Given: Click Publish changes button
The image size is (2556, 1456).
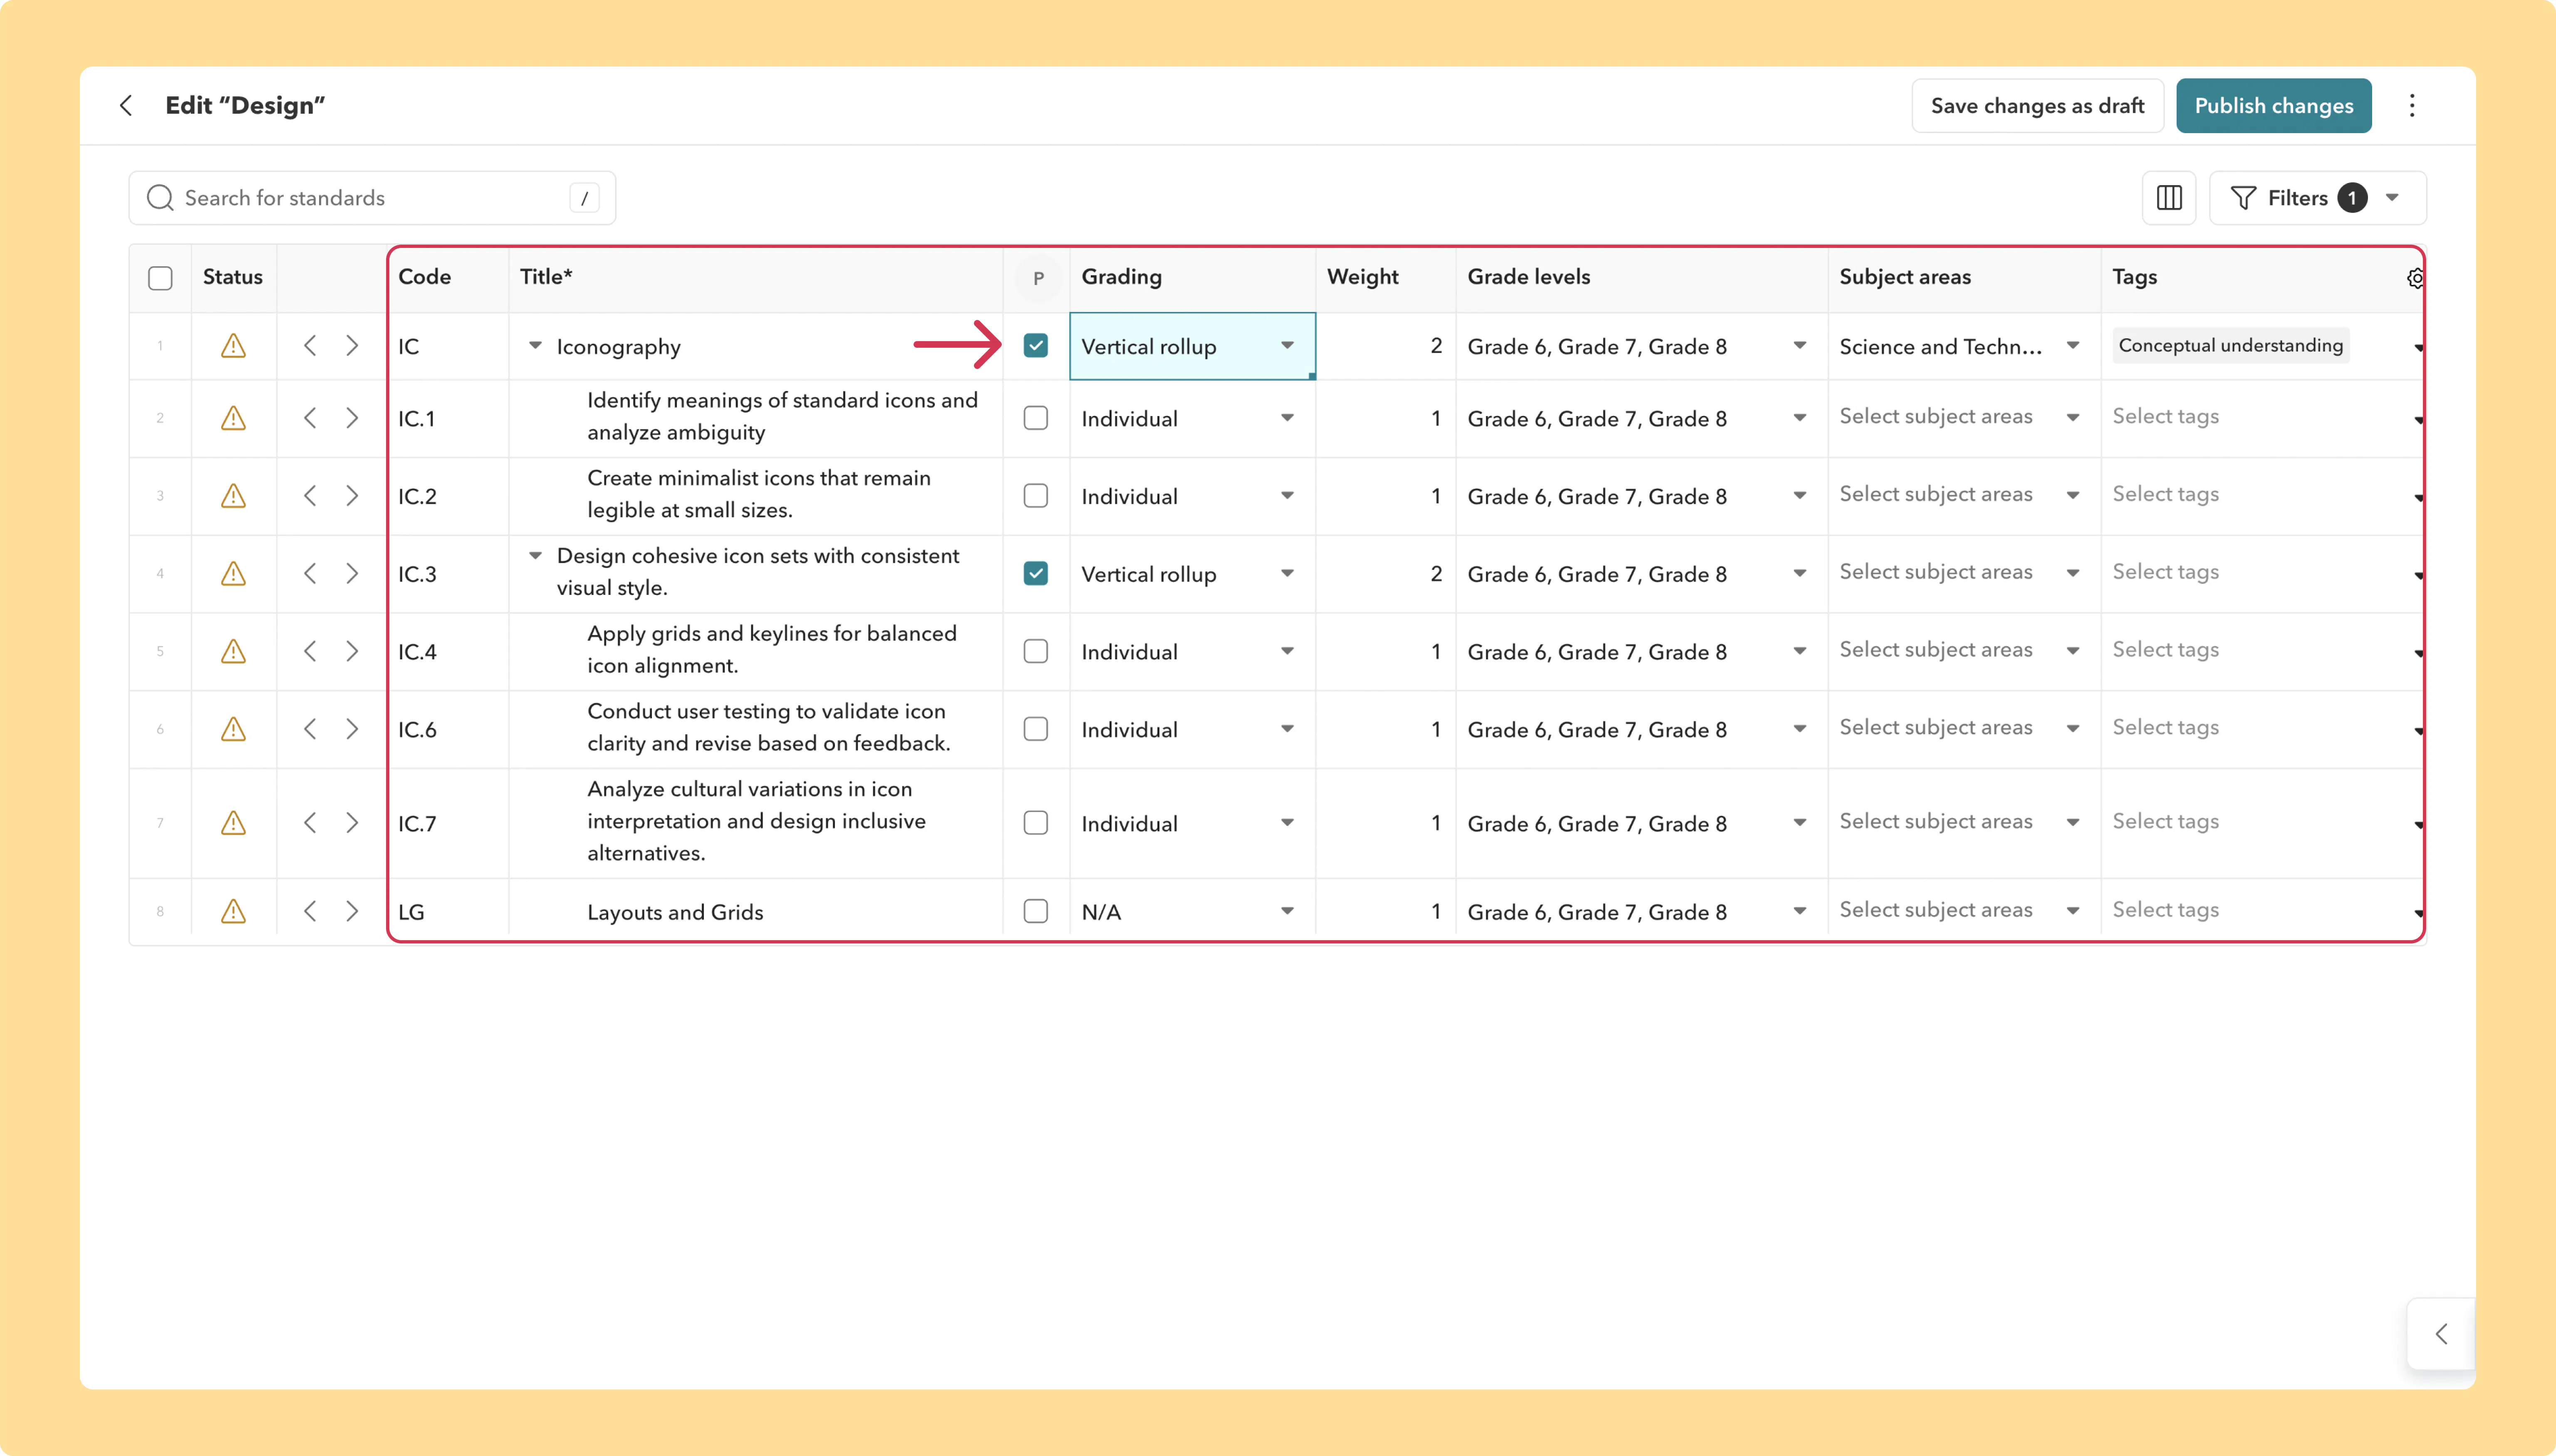Looking at the screenshot, I should 2273,106.
